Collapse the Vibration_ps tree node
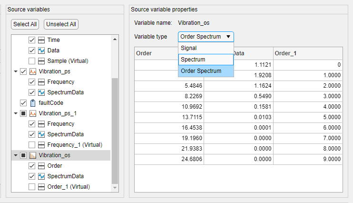The width and height of the screenshot is (353, 203). tap(15, 71)
